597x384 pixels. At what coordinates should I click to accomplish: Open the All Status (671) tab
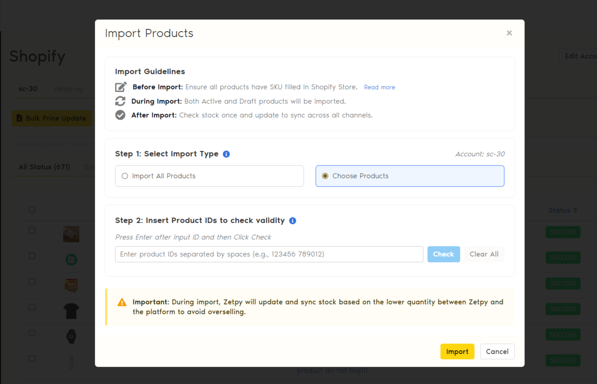[x=44, y=167]
